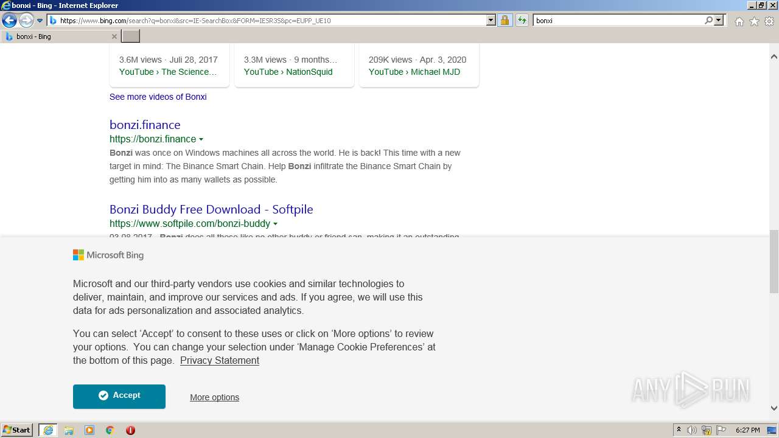The image size is (779, 438).
Task: Go back with the browser Back arrow
Action: (9, 21)
